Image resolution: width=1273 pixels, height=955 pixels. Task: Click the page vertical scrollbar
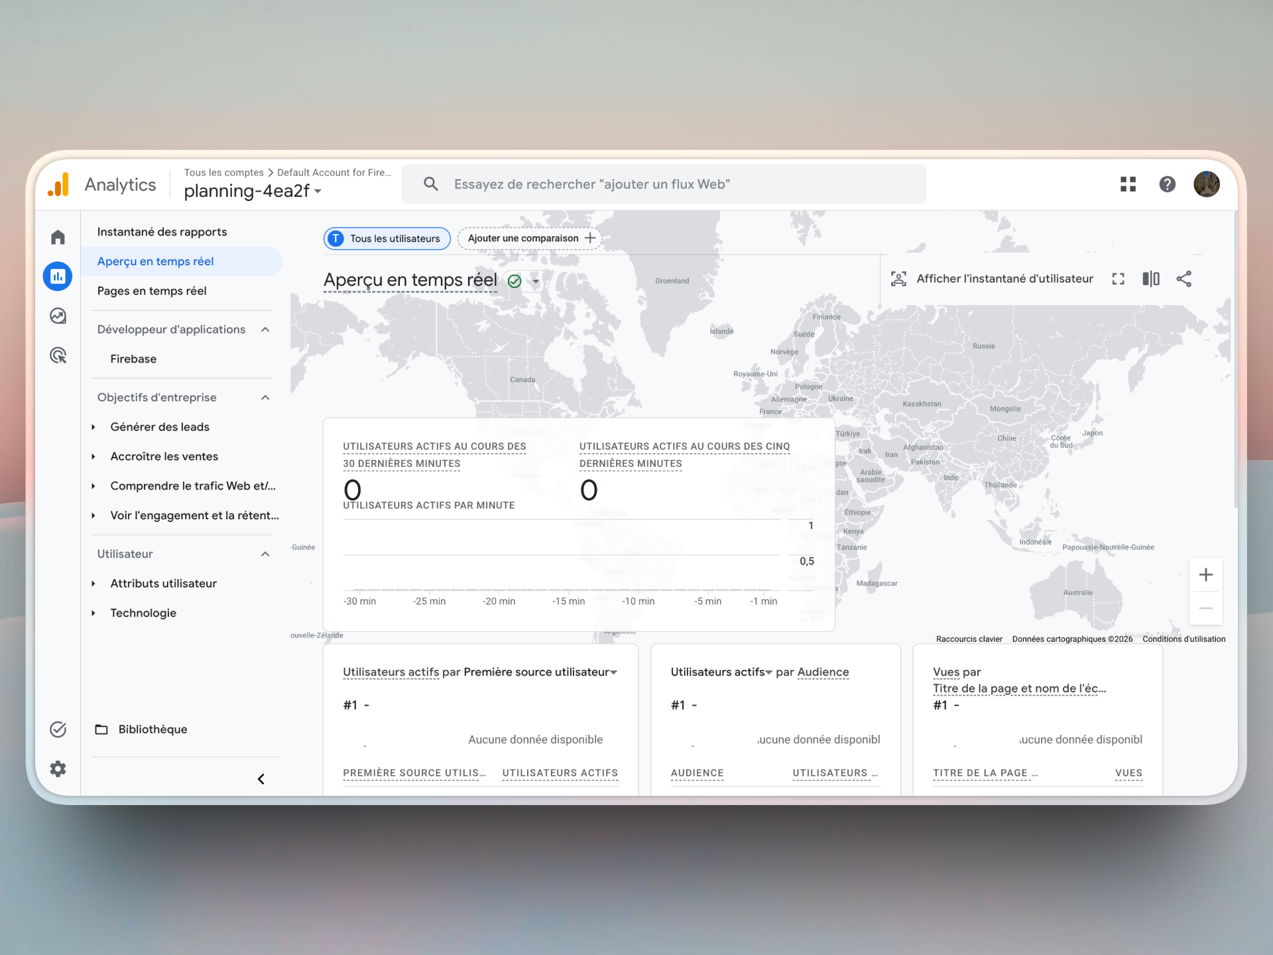[x=1235, y=359]
